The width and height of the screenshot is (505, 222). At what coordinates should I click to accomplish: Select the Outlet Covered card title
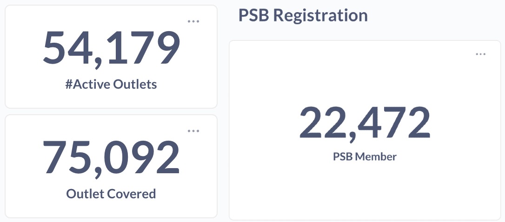(x=111, y=194)
